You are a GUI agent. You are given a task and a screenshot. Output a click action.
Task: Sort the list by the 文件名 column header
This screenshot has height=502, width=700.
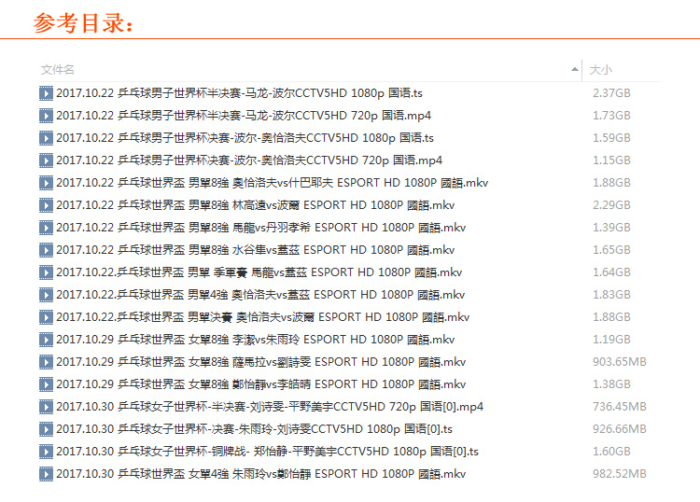pyautogui.click(x=58, y=70)
